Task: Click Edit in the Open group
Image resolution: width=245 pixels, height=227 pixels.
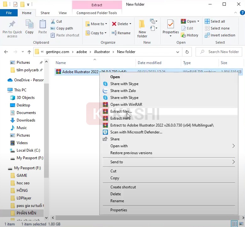Action: pyautogui.click(x=187, y=28)
